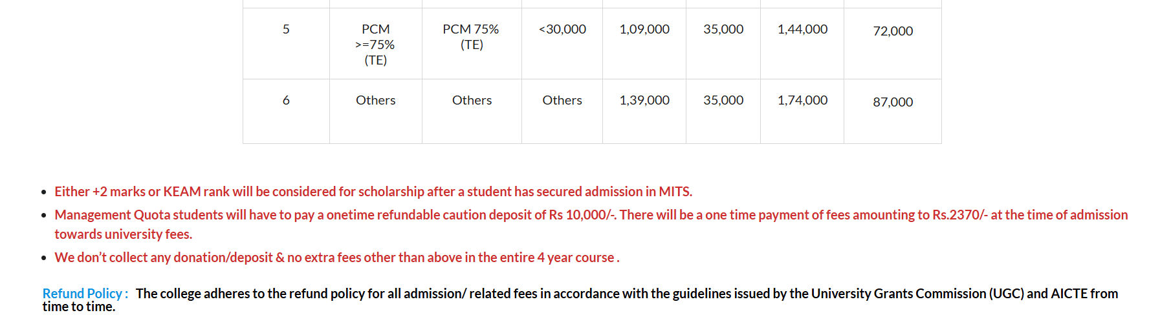Click 35,000 in the row numbered 5

pos(723,30)
